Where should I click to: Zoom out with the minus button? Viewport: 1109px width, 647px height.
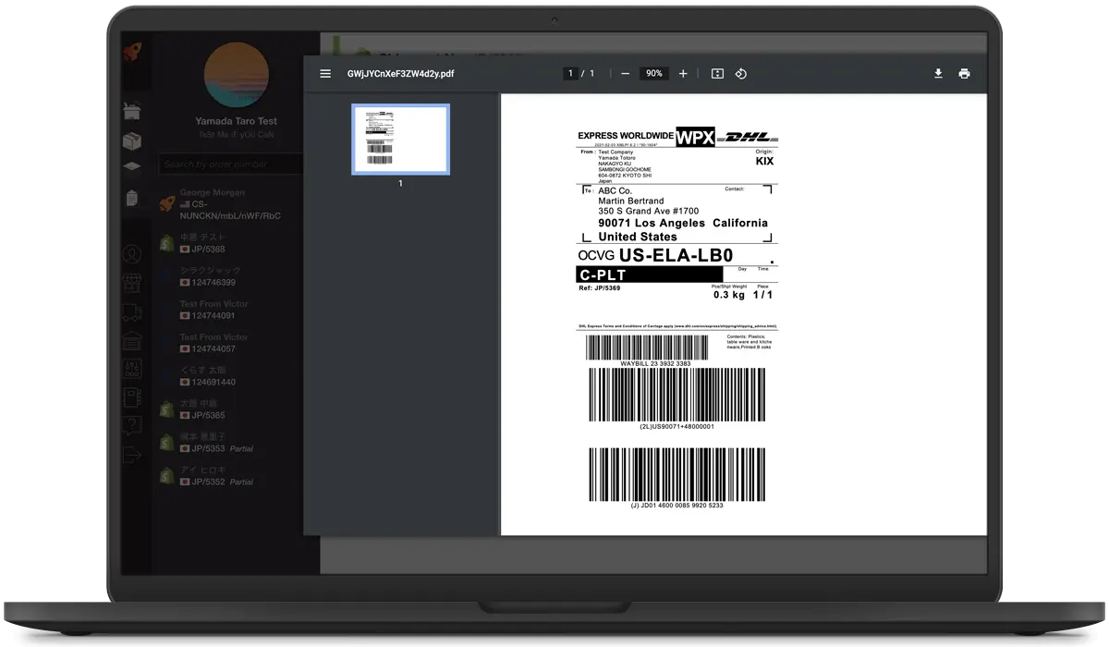625,73
